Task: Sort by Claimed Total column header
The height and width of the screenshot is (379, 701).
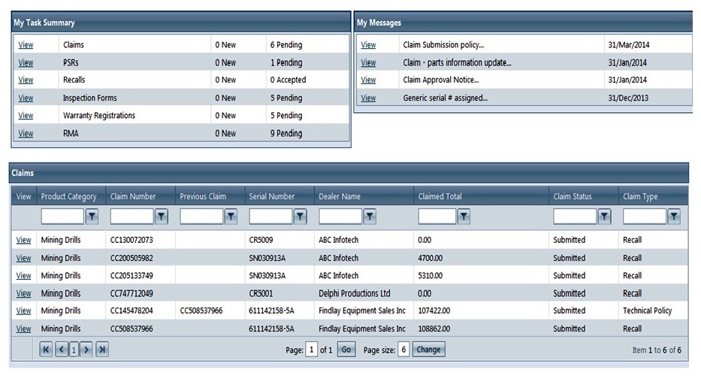Action: coord(440,197)
